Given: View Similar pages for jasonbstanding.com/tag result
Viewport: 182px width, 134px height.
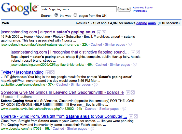Looking at the screenshot, I should pos(115,45).
